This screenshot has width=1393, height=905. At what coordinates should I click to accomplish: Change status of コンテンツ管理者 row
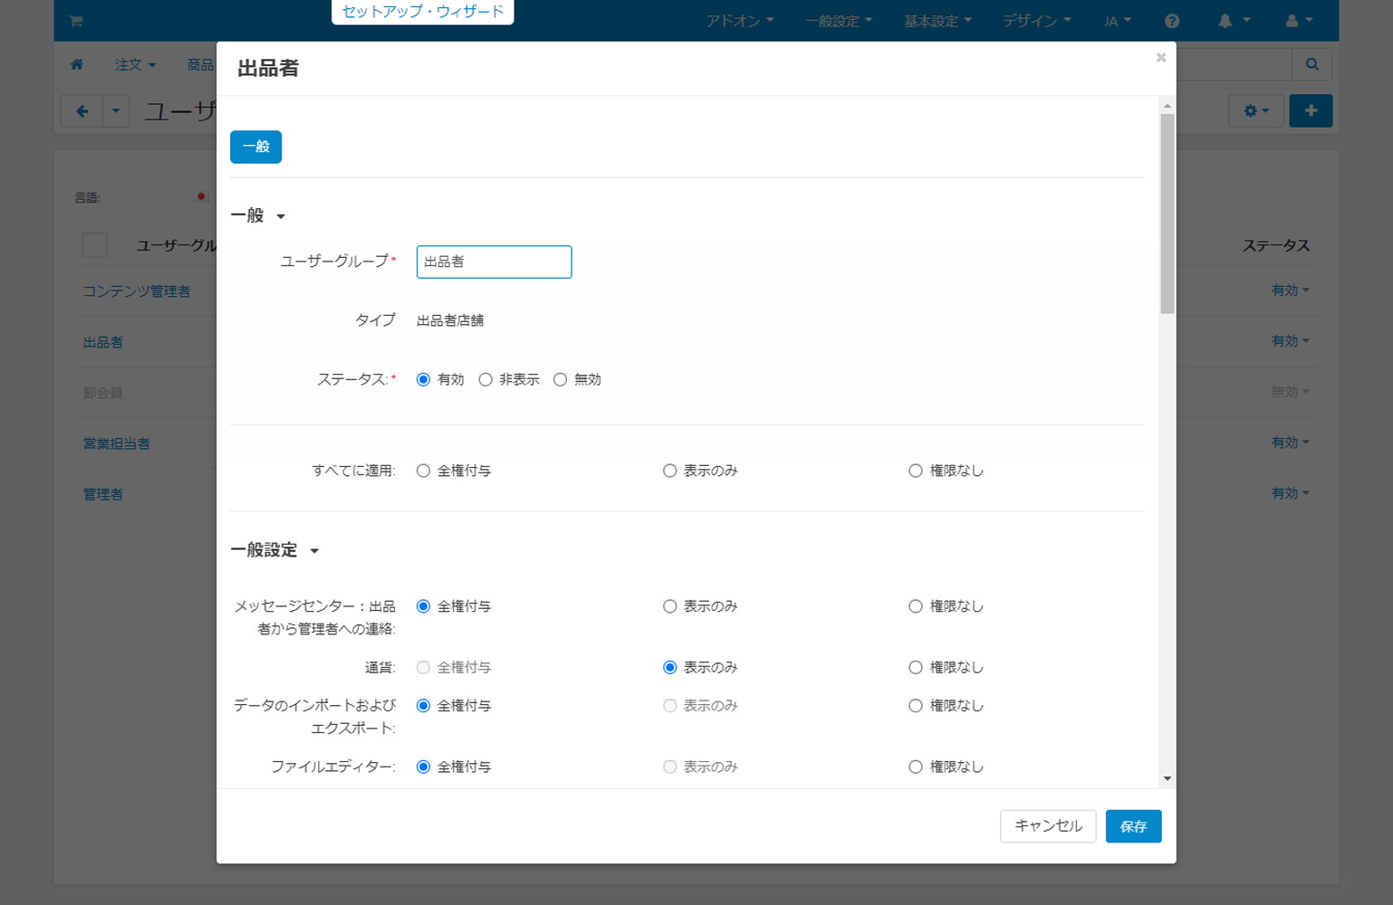1290,291
